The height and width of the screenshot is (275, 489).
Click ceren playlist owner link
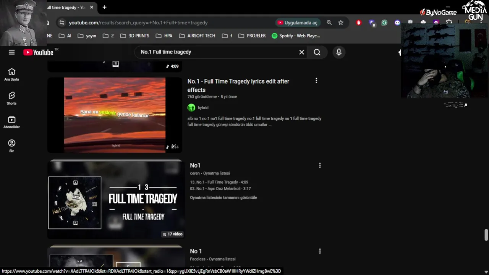[x=195, y=173]
